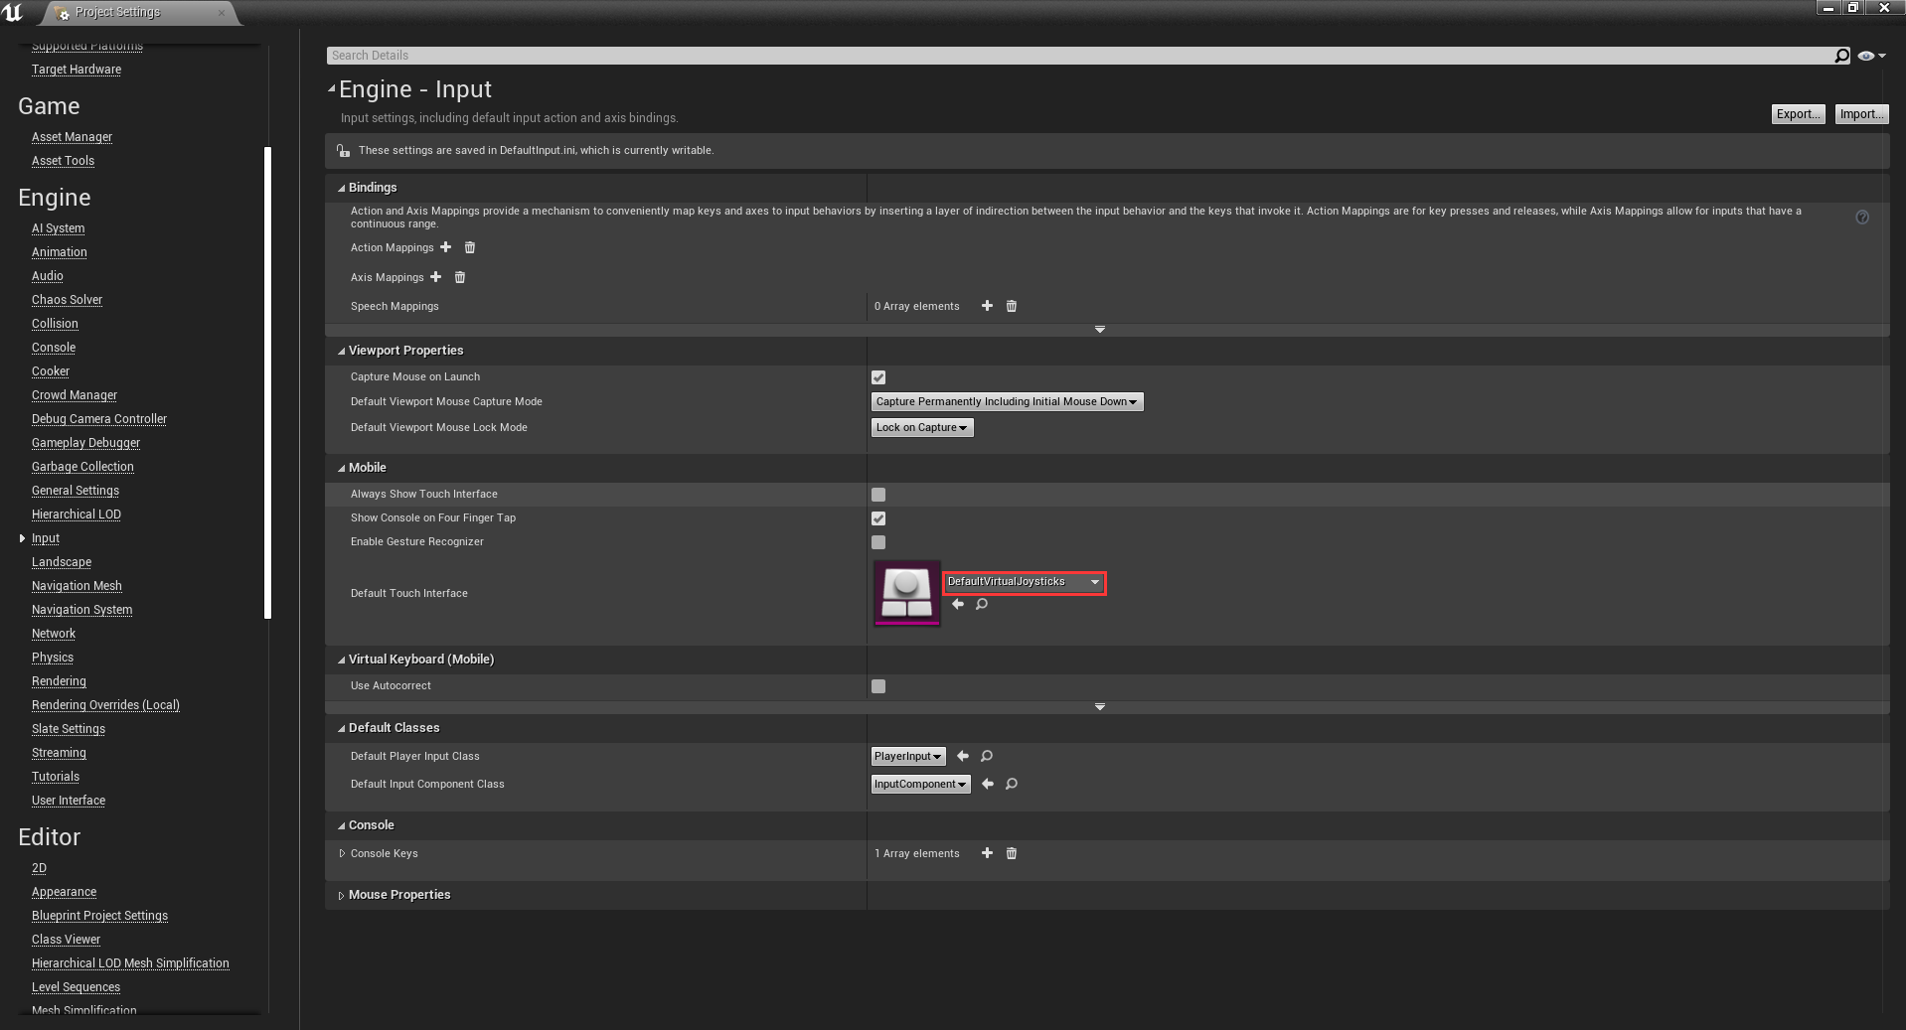1906x1030 pixels.
Task: Click the Import... button
Action: 1860,114
